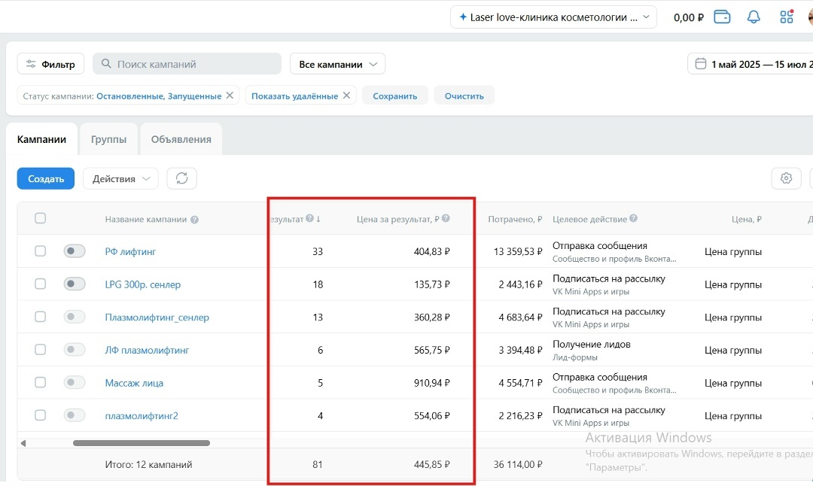813x486 pixels.
Task: Click the magnifier icon in search field
Action: 106,64
